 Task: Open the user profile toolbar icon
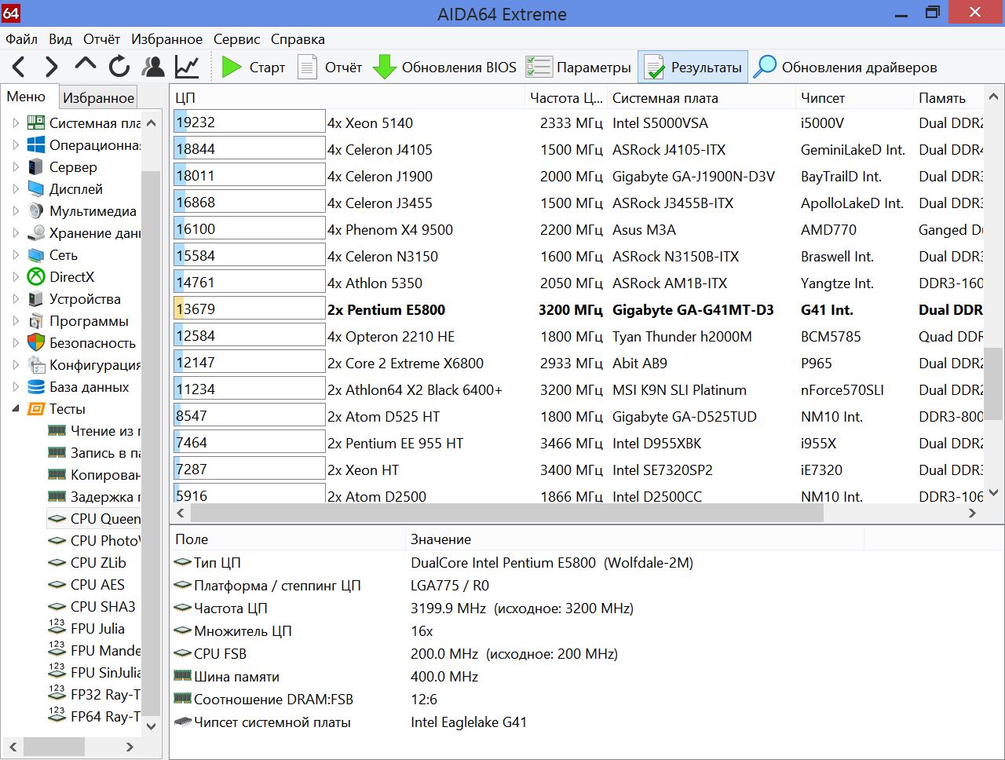click(x=153, y=67)
